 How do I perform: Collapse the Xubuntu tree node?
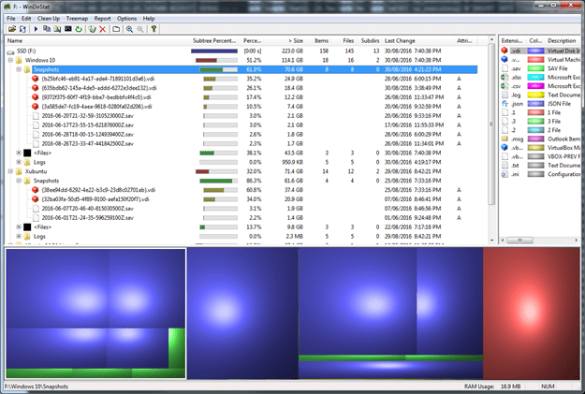pyautogui.click(x=10, y=171)
